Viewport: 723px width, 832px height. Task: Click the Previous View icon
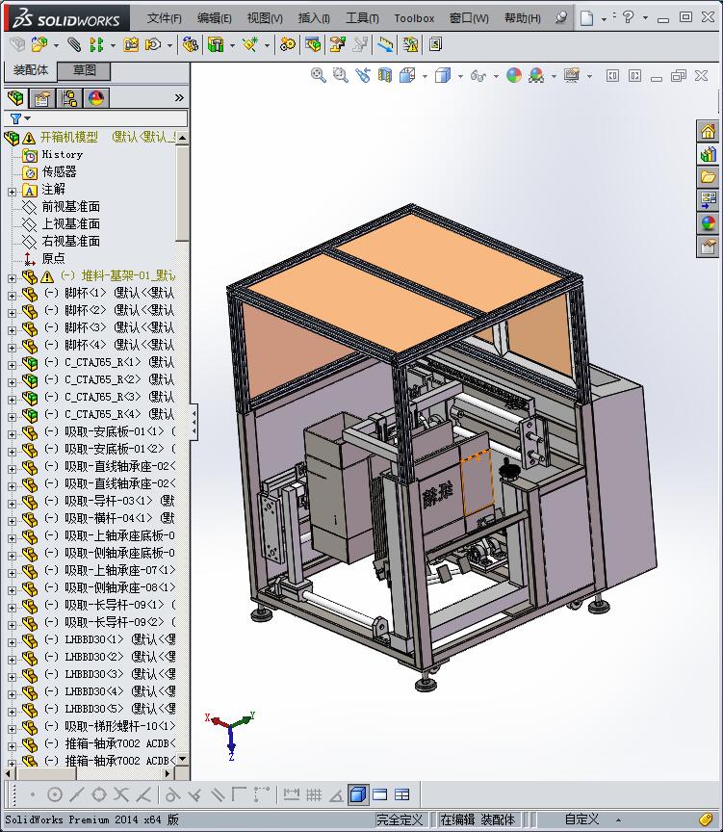click(363, 75)
